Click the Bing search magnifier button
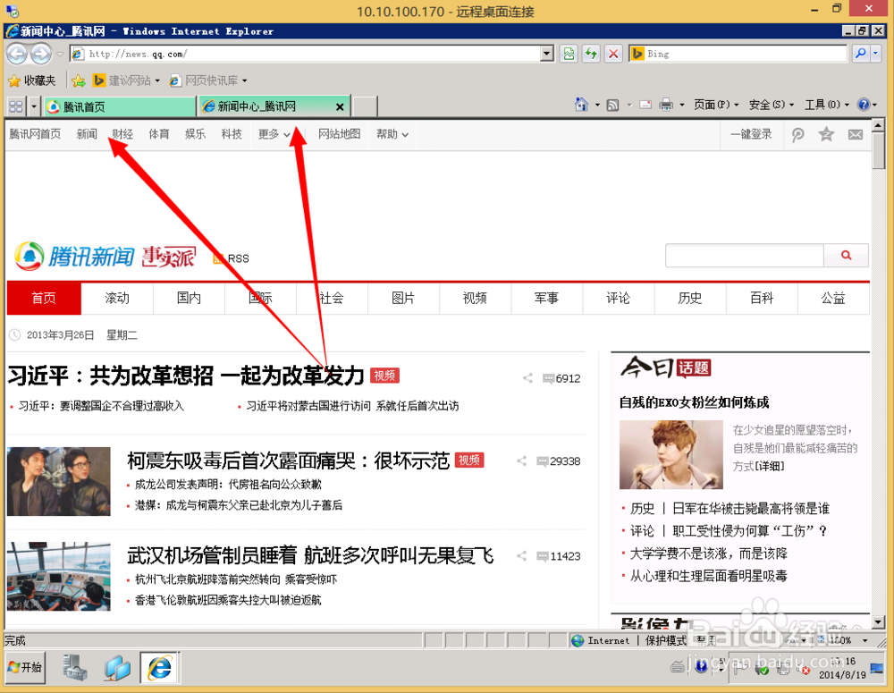 point(860,54)
